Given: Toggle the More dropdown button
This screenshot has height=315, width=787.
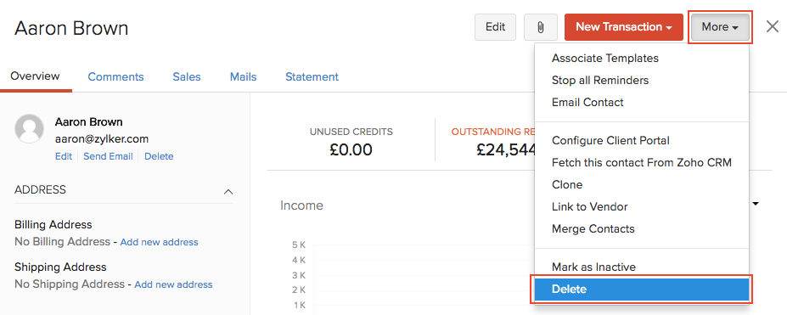Looking at the screenshot, I should [720, 27].
